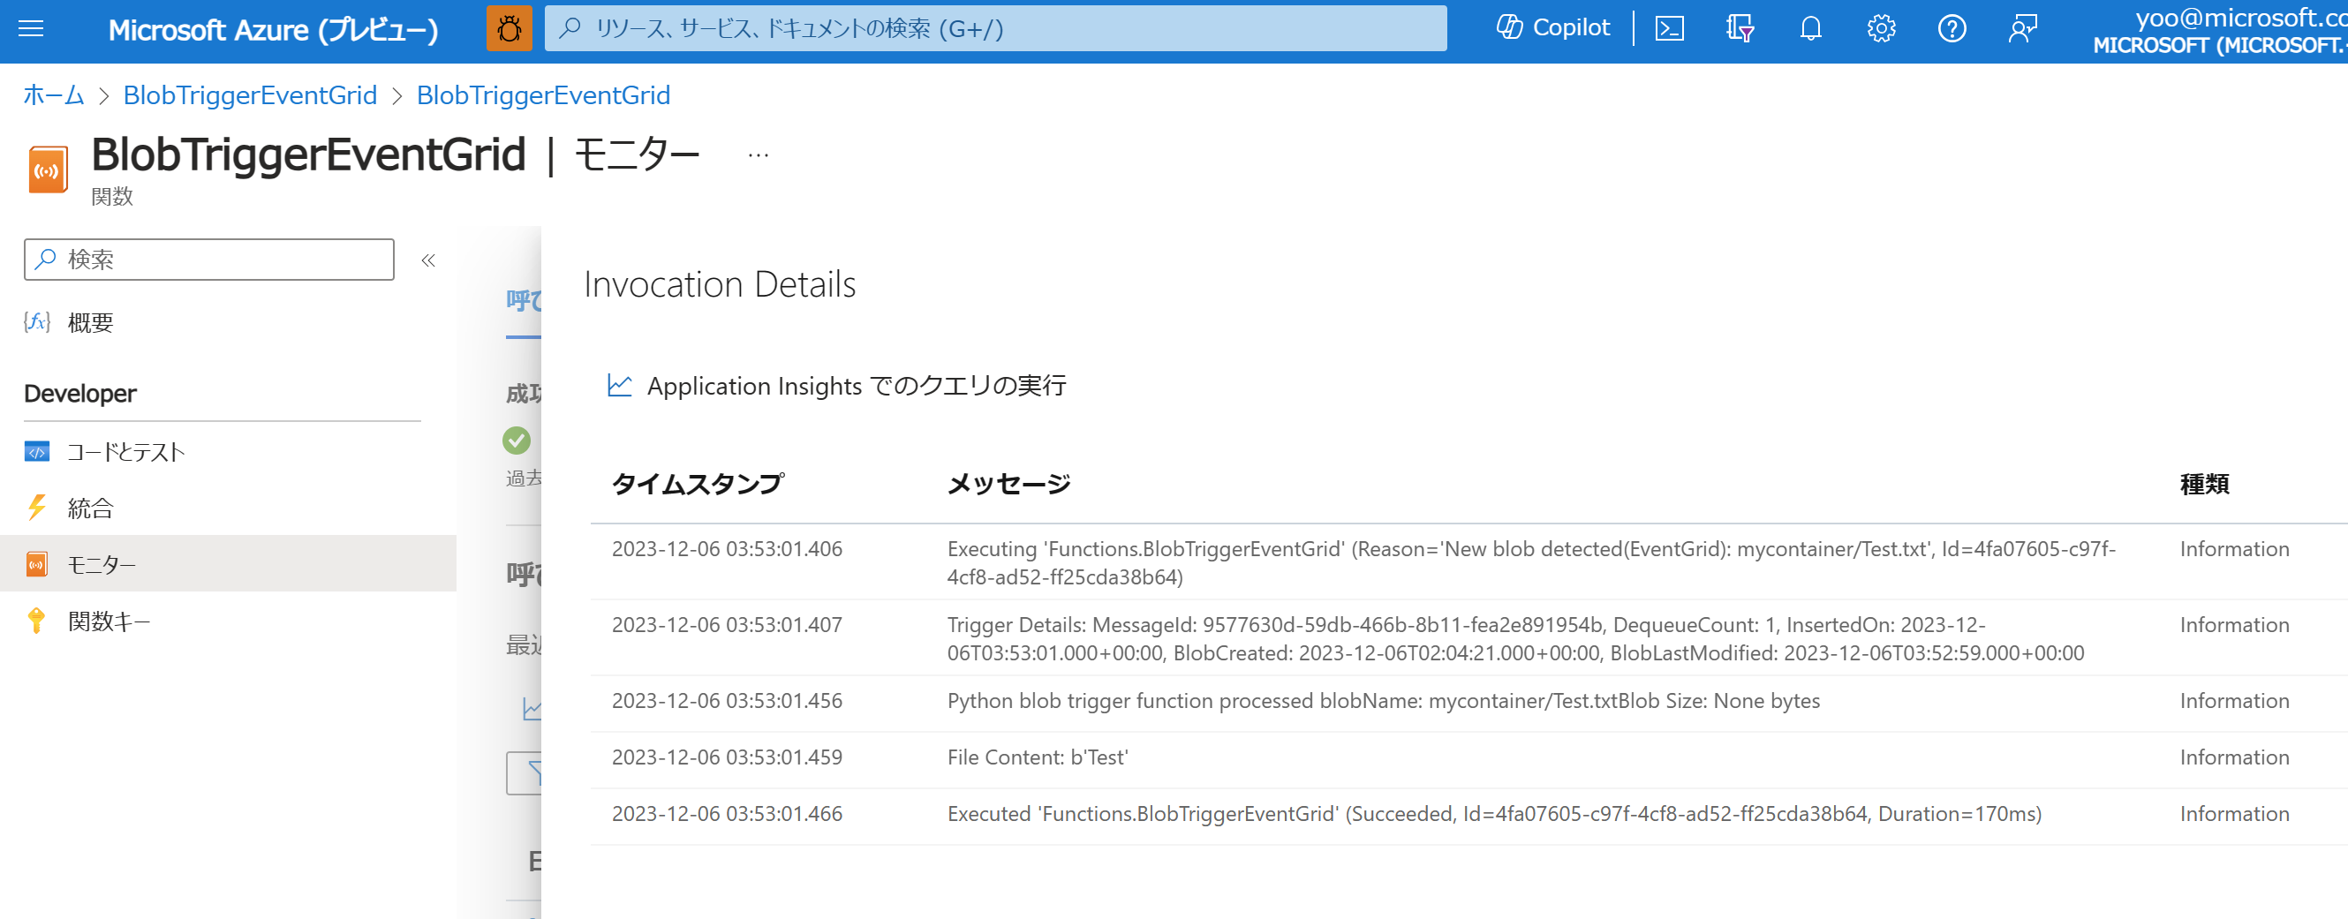Click the 関数キー key icon
Viewport: 2348px width, 919px height.
[36, 621]
